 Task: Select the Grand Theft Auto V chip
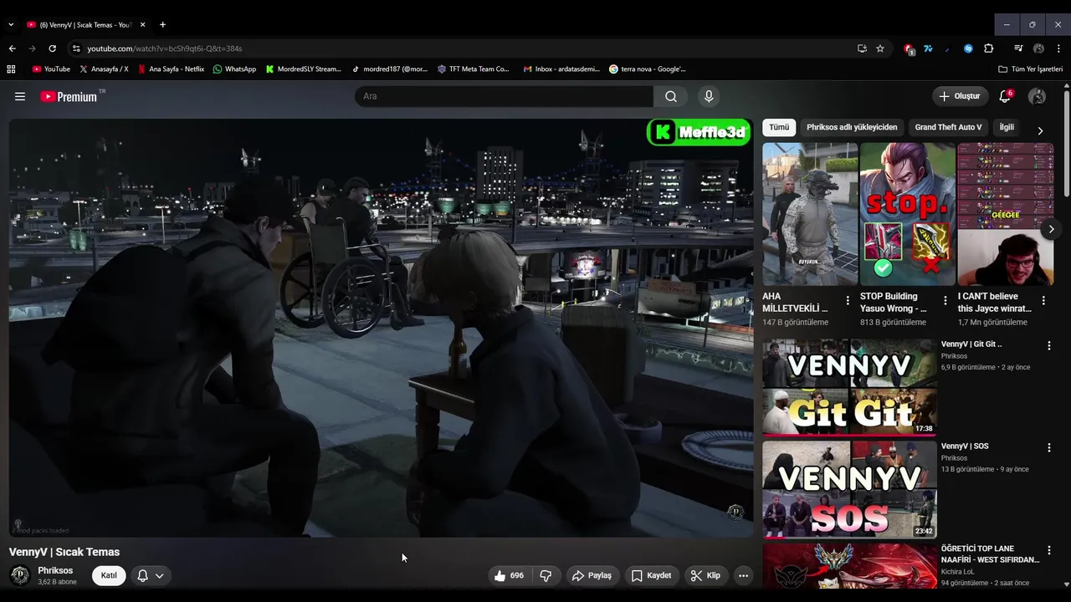coord(948,127)
